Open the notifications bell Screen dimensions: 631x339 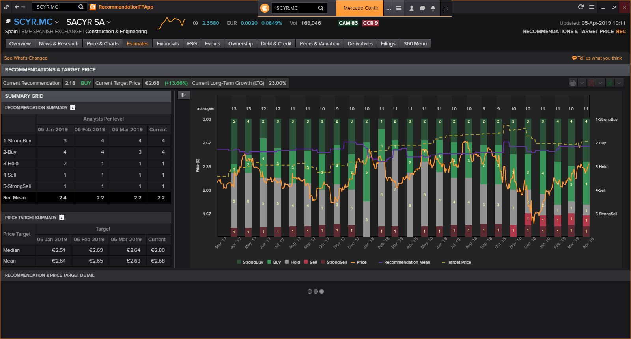coord(433,8)
